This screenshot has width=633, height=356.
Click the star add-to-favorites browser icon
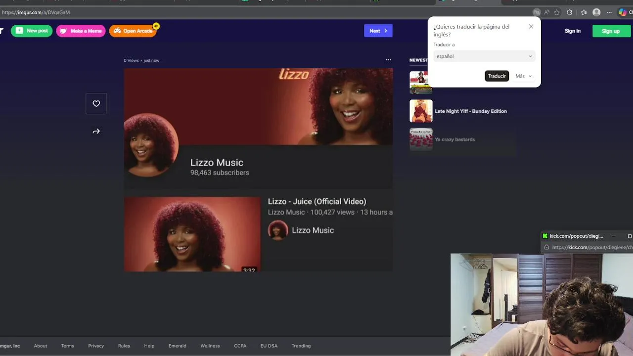coord(557,12)
